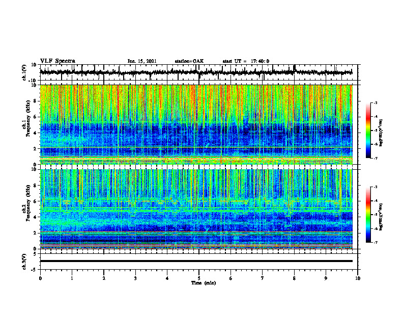Viewport: 403px width, 312px height.
Task: Click time axis tick label "8"
Action: tap(294, 278)
